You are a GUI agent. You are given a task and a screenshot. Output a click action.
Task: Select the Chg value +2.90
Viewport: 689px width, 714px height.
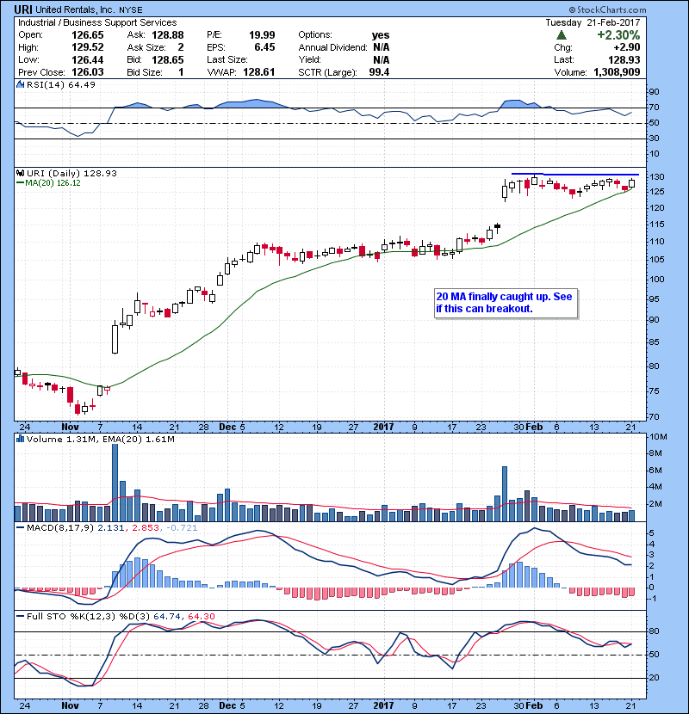[x=627, y=47]
